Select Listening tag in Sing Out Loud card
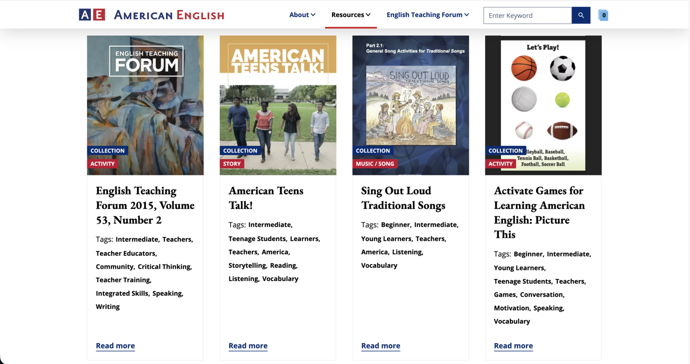The width and height of the screenshot is (690, 364). (x=407, y=252)
